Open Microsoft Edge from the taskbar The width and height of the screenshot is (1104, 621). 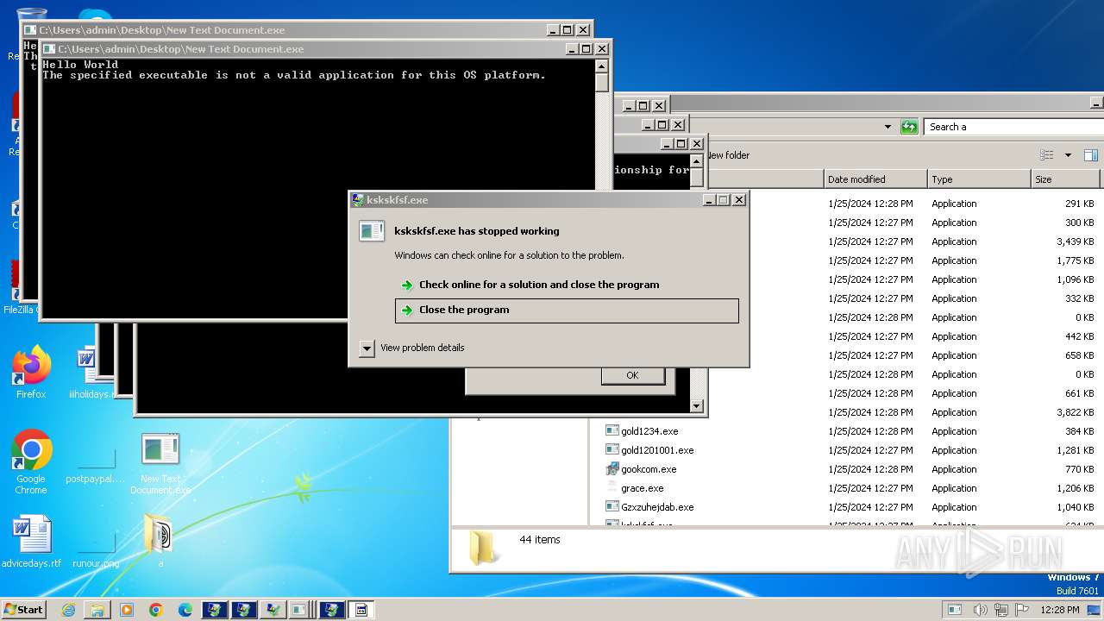185,610
